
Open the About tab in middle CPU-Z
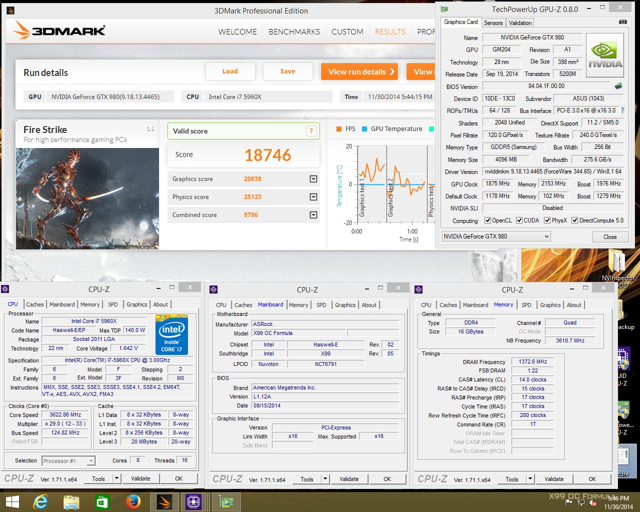point(369,305)
